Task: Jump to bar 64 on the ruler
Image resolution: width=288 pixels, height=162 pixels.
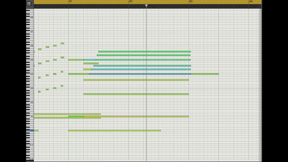Action: 251,1
